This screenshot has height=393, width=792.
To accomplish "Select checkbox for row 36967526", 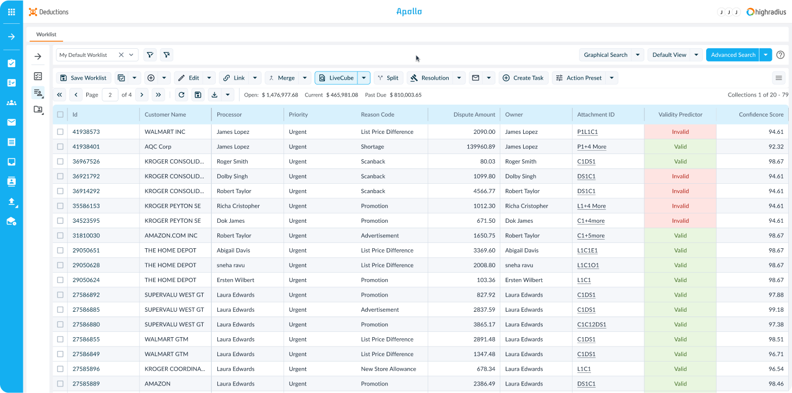I will tap(60, 162).
